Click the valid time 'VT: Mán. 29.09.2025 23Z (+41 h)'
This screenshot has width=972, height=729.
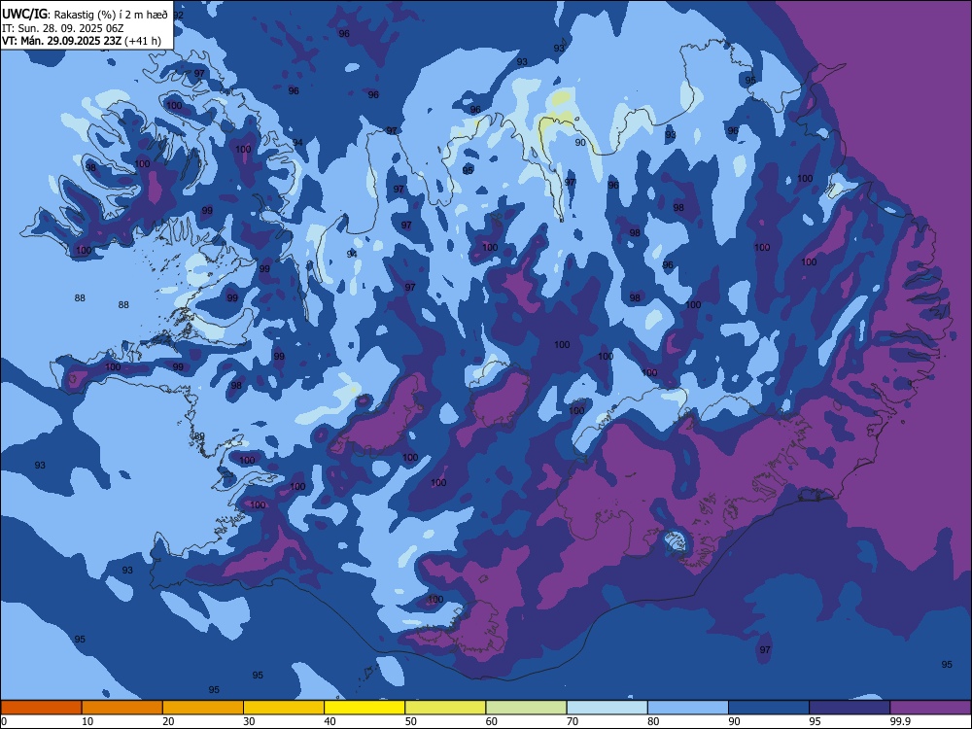82,41
